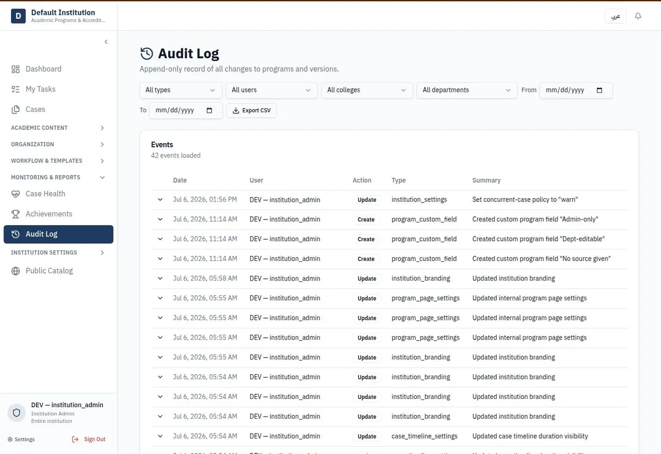
Task: Open the All colleges filter dropdown
Action: click(x=367, y=90)
